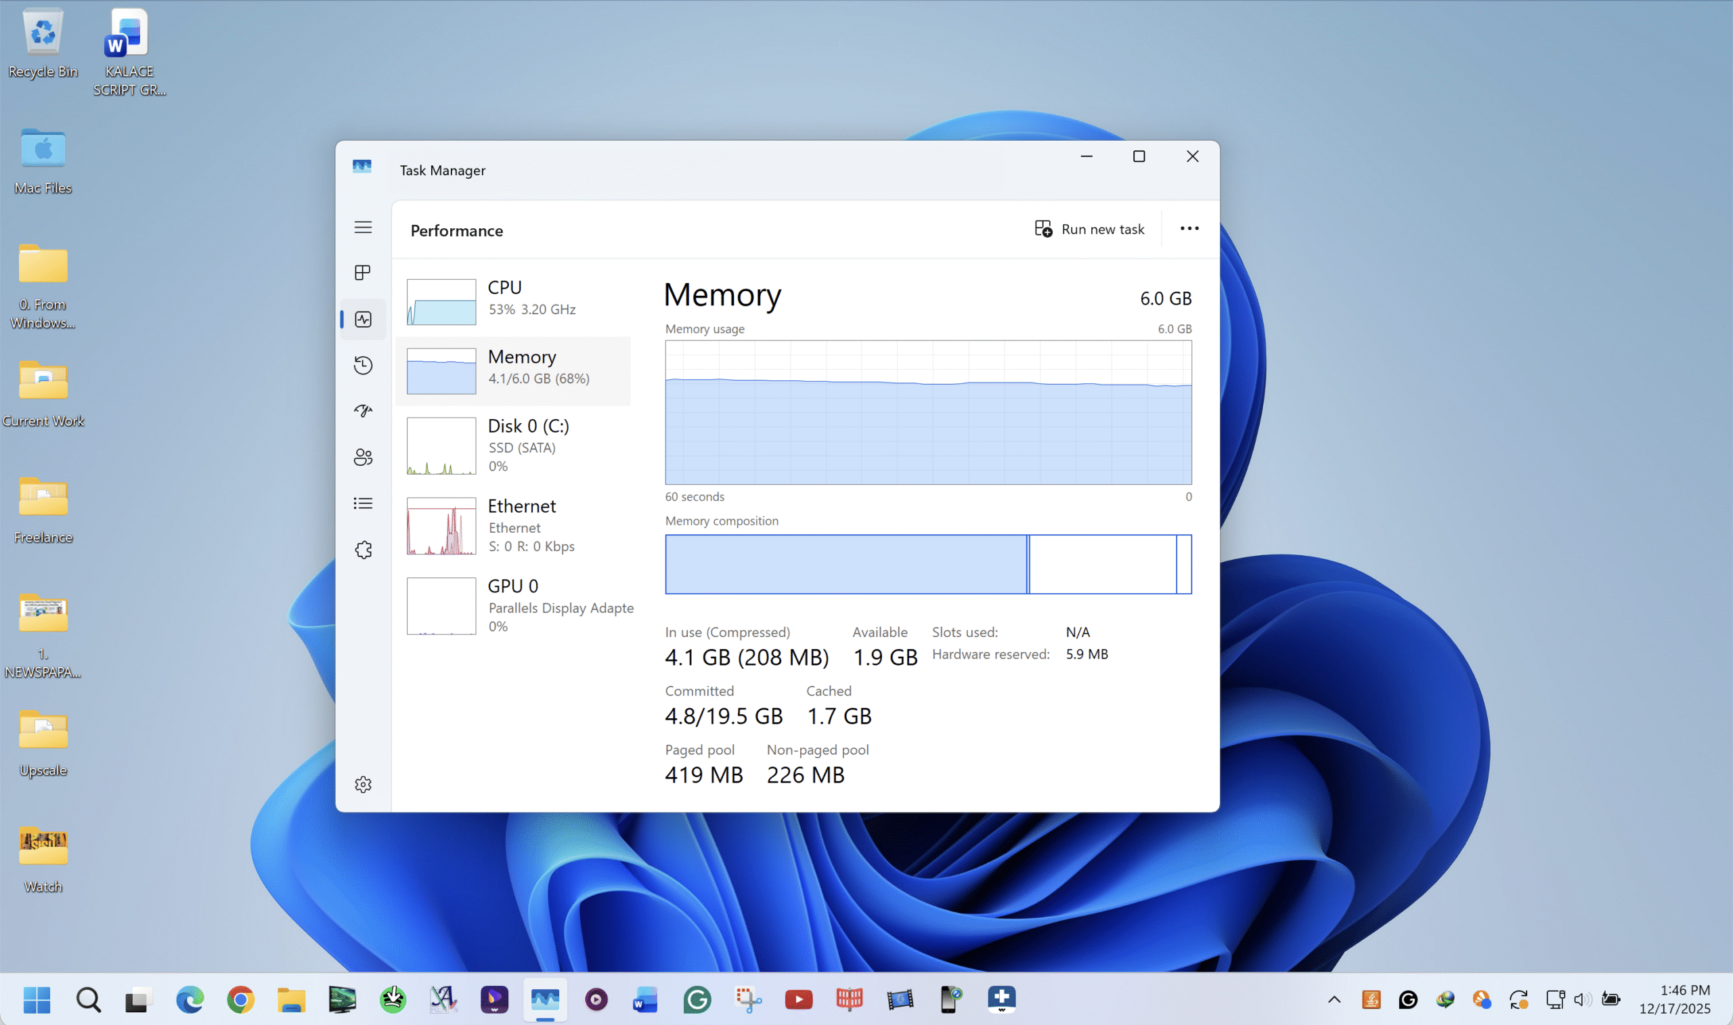Click the Paged pool value 419 MB

point(704,775)
